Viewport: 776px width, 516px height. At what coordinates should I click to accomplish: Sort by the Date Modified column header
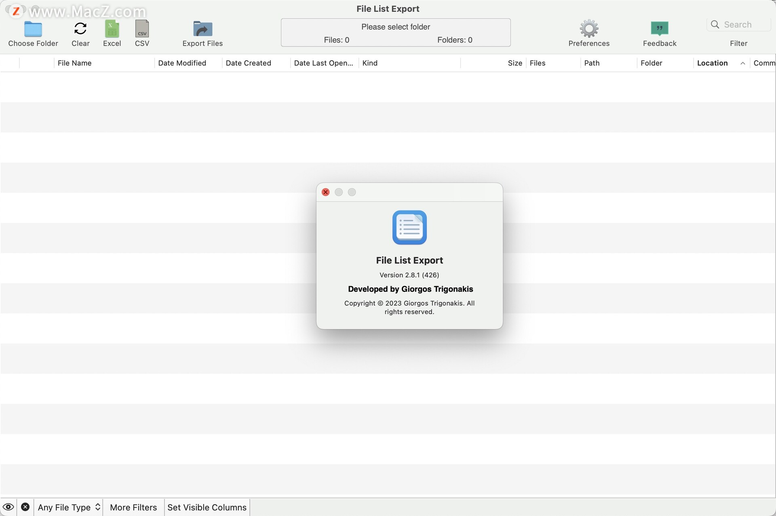[x=182, y=63]
